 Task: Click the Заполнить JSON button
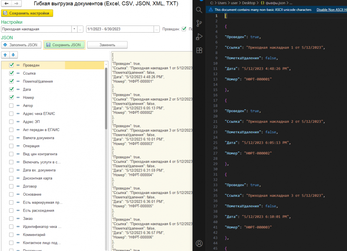pos(22,45)
